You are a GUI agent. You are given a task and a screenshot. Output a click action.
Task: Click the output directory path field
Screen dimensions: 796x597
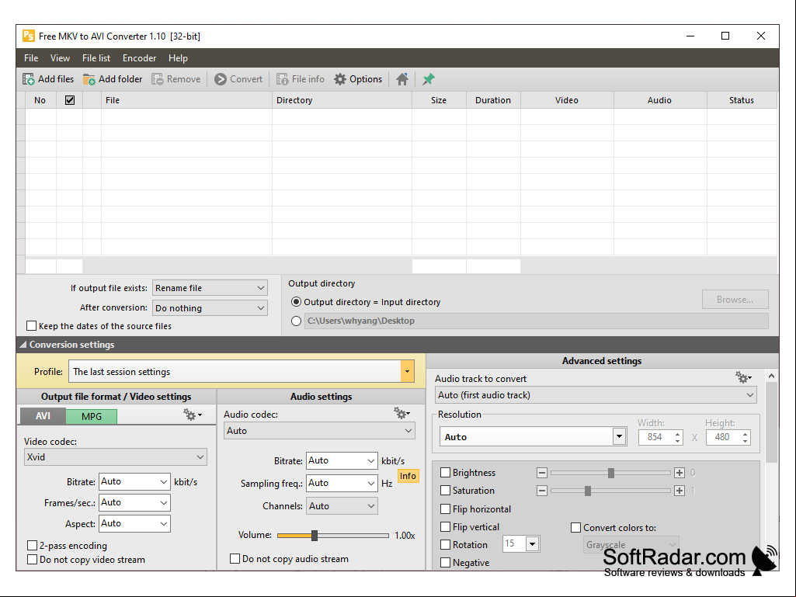536,321
